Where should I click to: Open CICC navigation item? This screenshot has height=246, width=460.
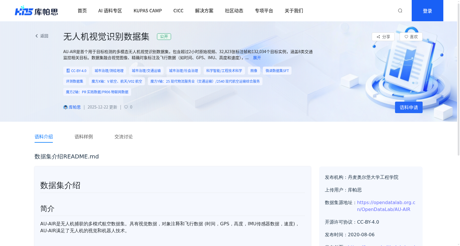pyautogui.click(x=178, y=11)
